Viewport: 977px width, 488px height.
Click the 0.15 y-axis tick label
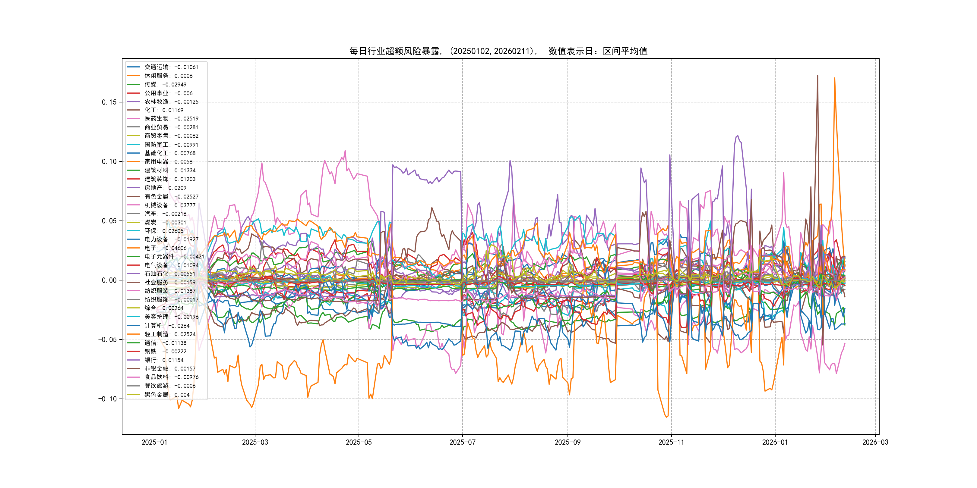pyautogui.click(x=109, y=102)
